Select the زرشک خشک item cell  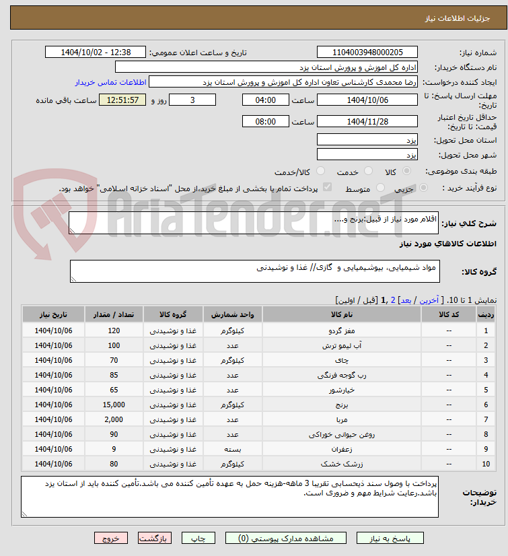pos(342,464)
